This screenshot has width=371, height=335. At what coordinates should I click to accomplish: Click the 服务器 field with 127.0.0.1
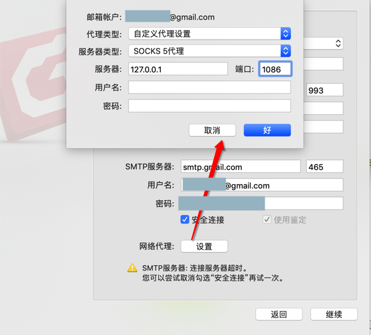tap(178, 69)
